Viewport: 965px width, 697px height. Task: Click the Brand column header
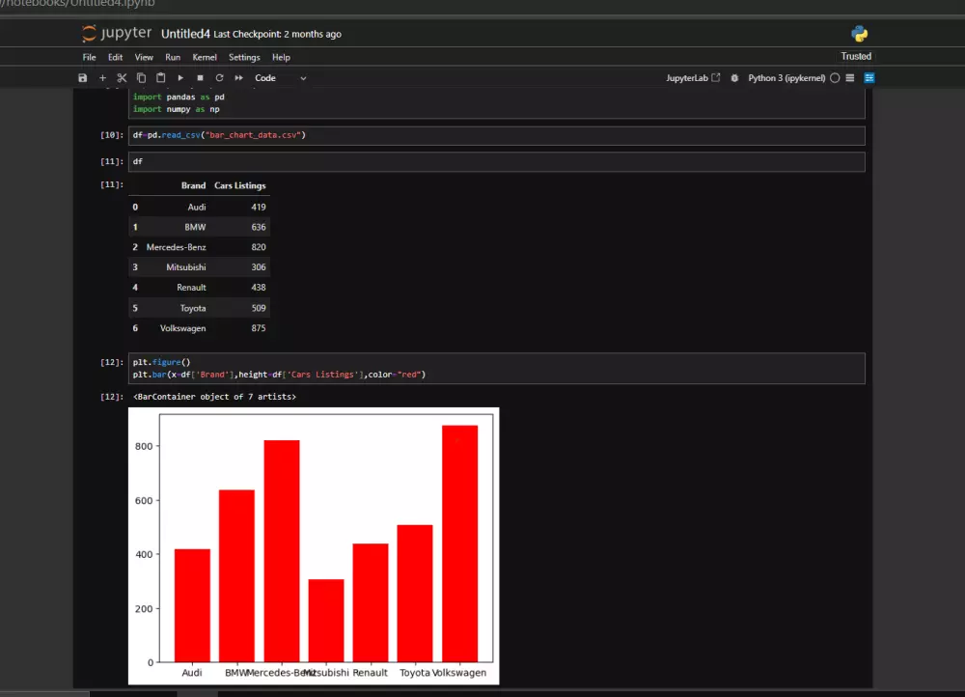[193, 185]
